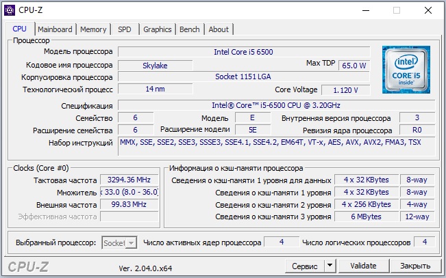This screenshot has height=278, width=446.
Task: Click the multiplier value x 33.0 (8.0 - 36.0)
Action: 129,192
